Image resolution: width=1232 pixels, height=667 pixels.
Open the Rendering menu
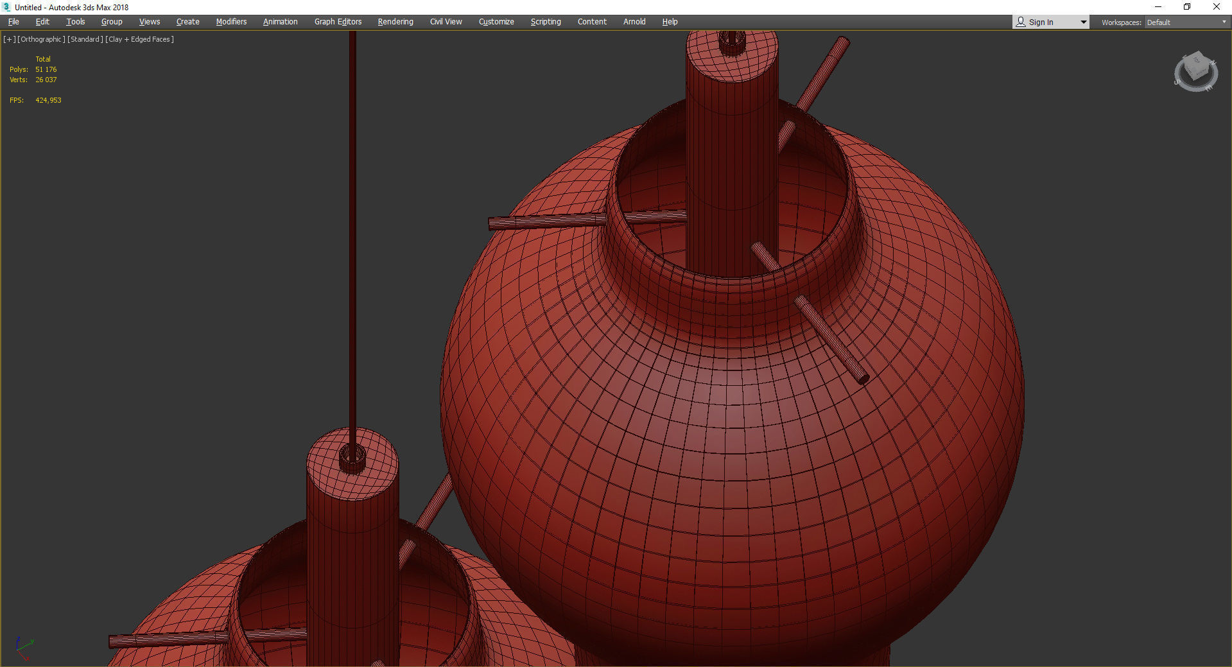tap(395, 22)
